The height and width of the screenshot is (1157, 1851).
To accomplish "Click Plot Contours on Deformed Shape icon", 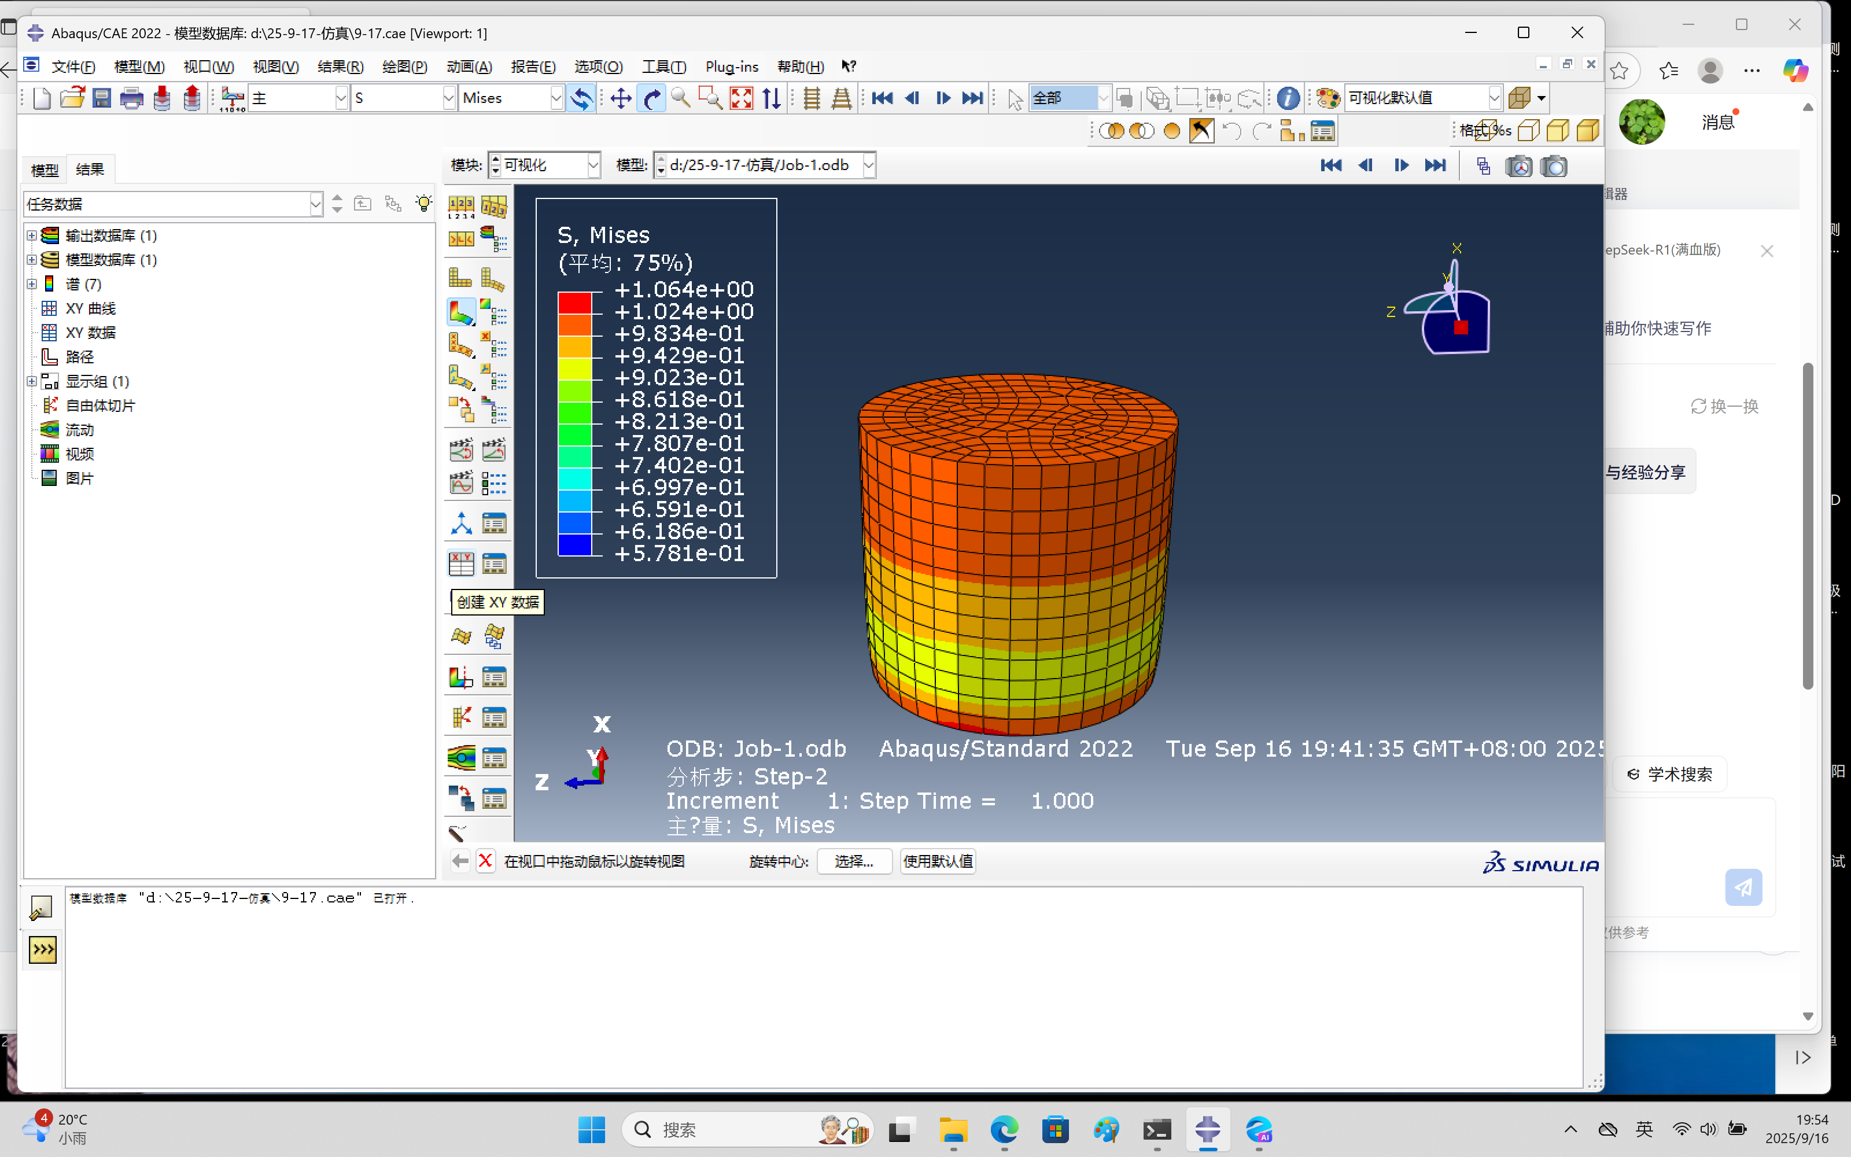I will click(x=461, y=312).
